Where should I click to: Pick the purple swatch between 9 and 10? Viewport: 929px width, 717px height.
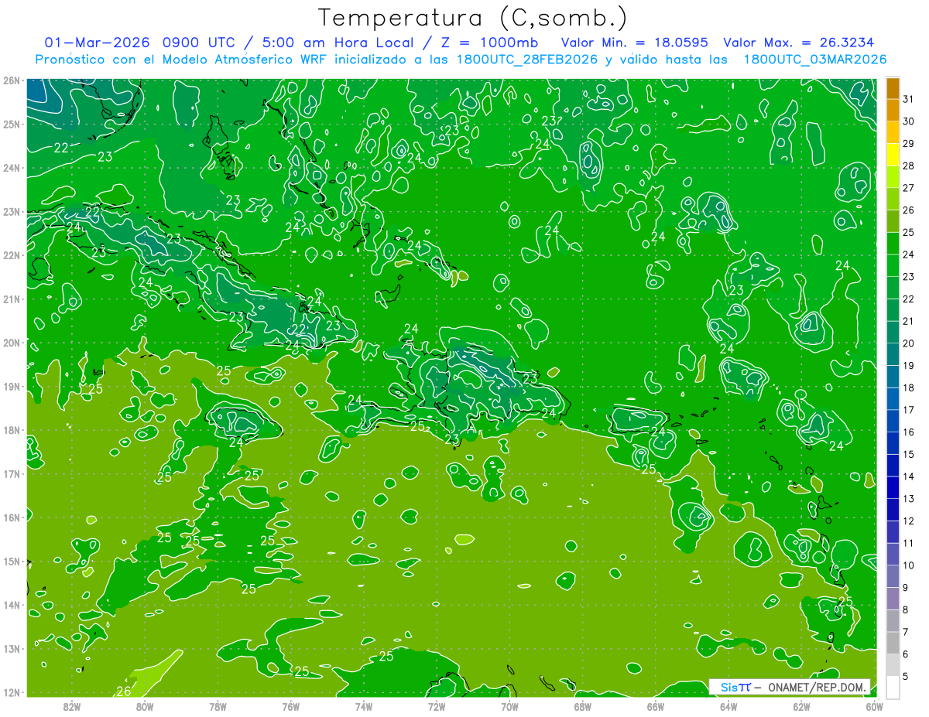tap(893, 576)
